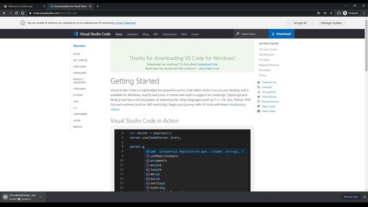Expand VSCodeUserSetup download options chevron
The height and width of the screenshot is (207, 368).
click(x=41, y=197)
